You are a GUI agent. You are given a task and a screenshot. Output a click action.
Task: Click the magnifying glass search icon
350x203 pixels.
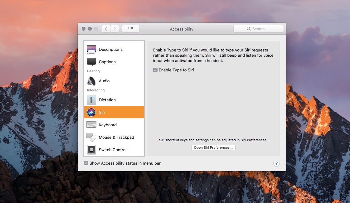point(248,29)
